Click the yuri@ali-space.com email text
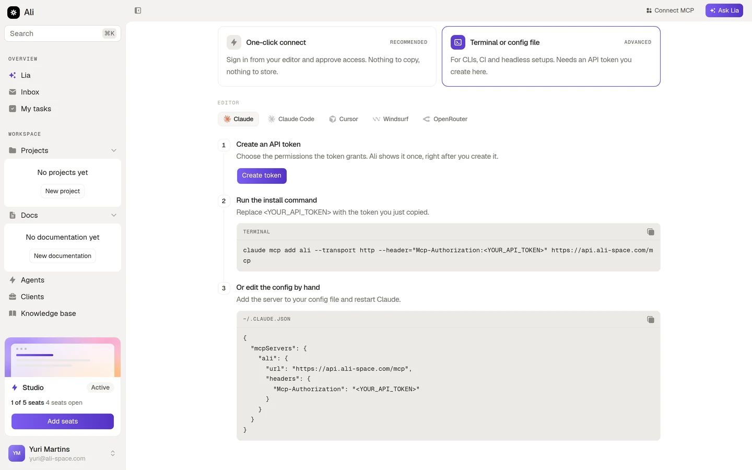 click(57, 459)
